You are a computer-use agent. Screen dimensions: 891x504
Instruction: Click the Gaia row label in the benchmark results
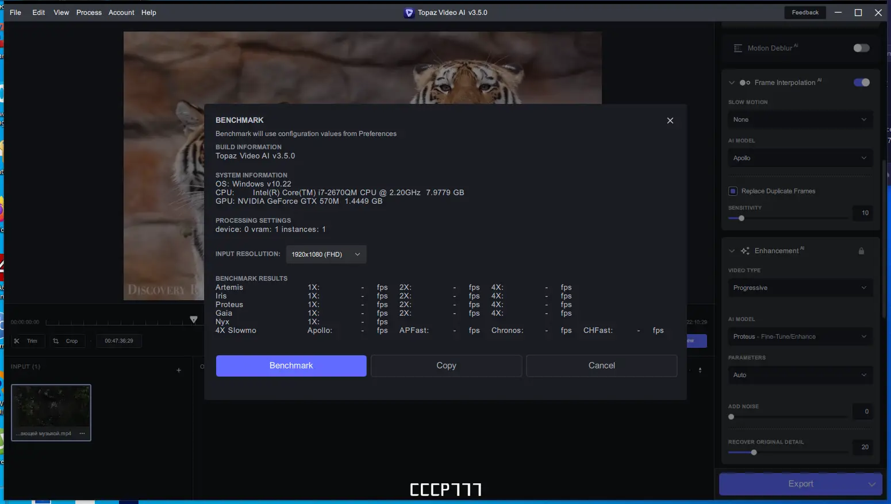pos(224,313)
